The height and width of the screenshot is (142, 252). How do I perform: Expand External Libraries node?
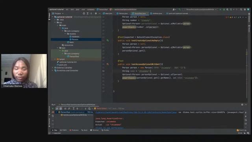coord(52,67)
